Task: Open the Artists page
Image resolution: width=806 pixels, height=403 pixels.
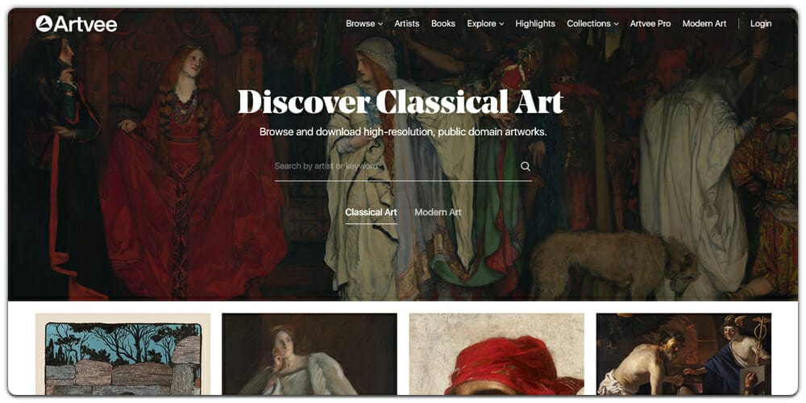Action: pyautogui.click(x=406, y=23)
